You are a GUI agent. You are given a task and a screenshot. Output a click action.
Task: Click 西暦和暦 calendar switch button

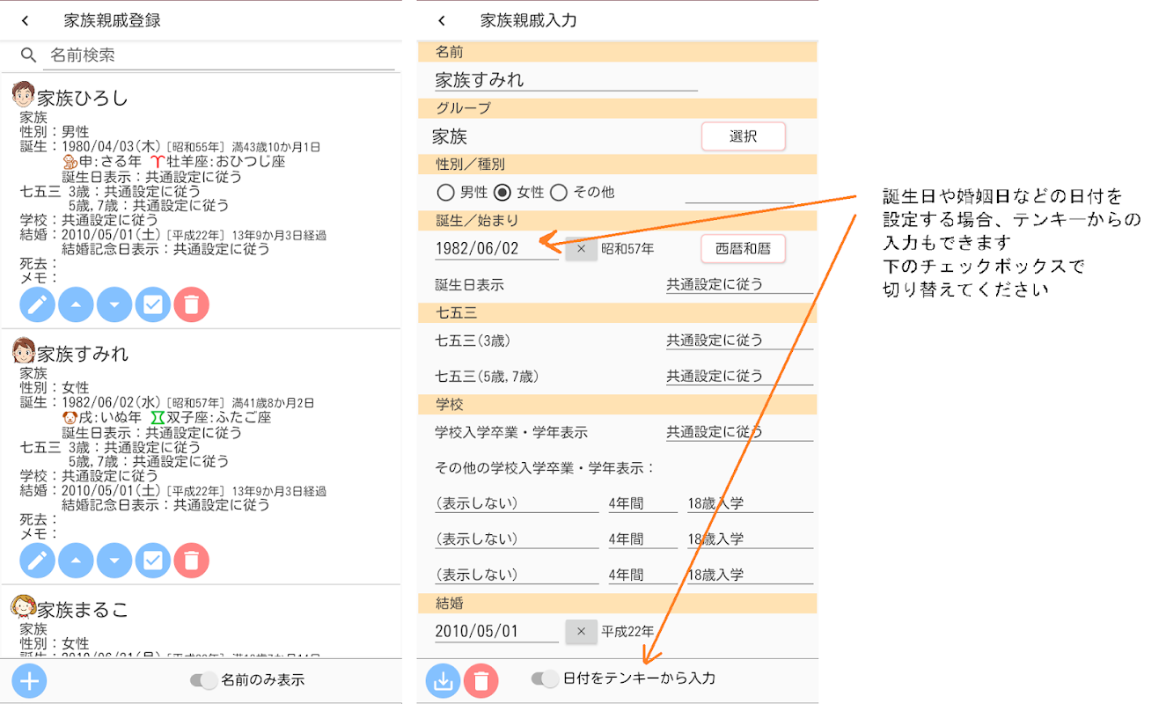744,249
